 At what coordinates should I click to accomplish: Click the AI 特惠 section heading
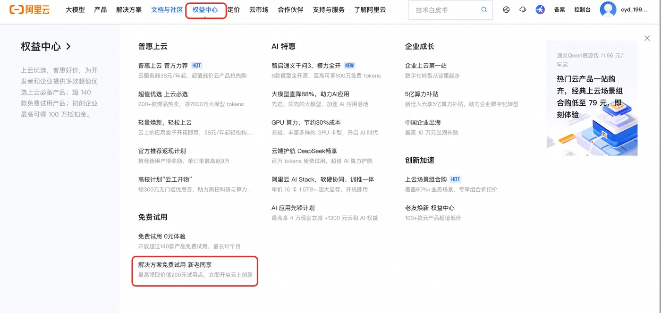[x=283, y=46]
